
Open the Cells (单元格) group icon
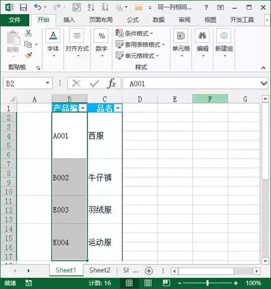click(x=181, y=36)
